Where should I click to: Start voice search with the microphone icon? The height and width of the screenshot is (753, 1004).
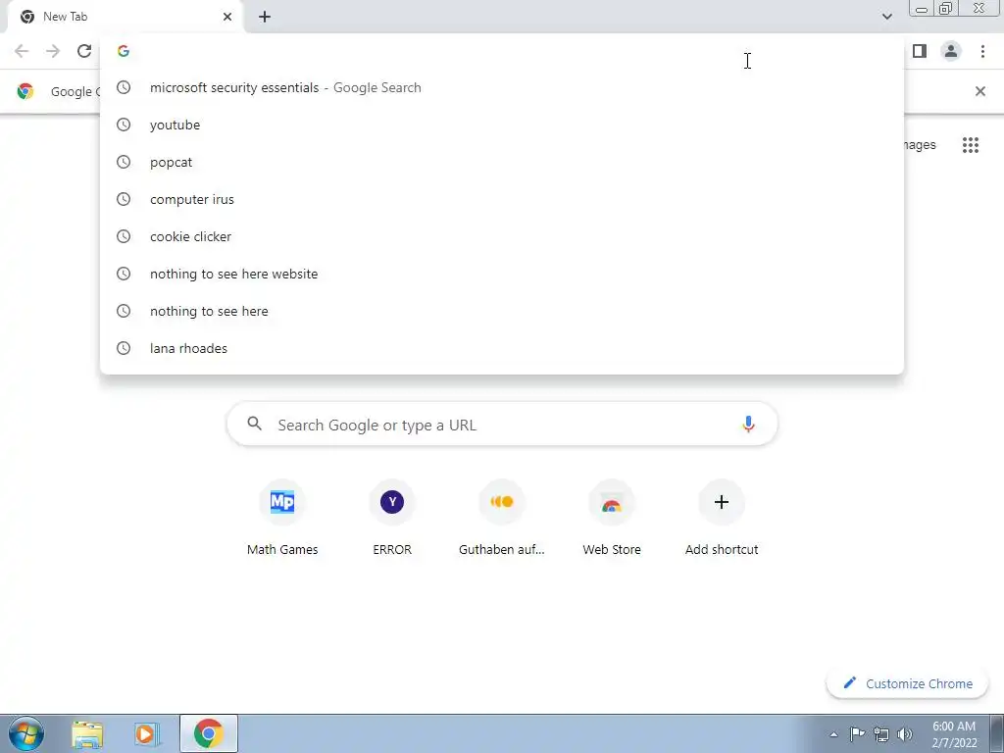pos(748,424)
